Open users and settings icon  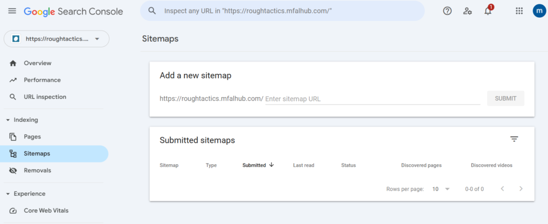[467, 11]
